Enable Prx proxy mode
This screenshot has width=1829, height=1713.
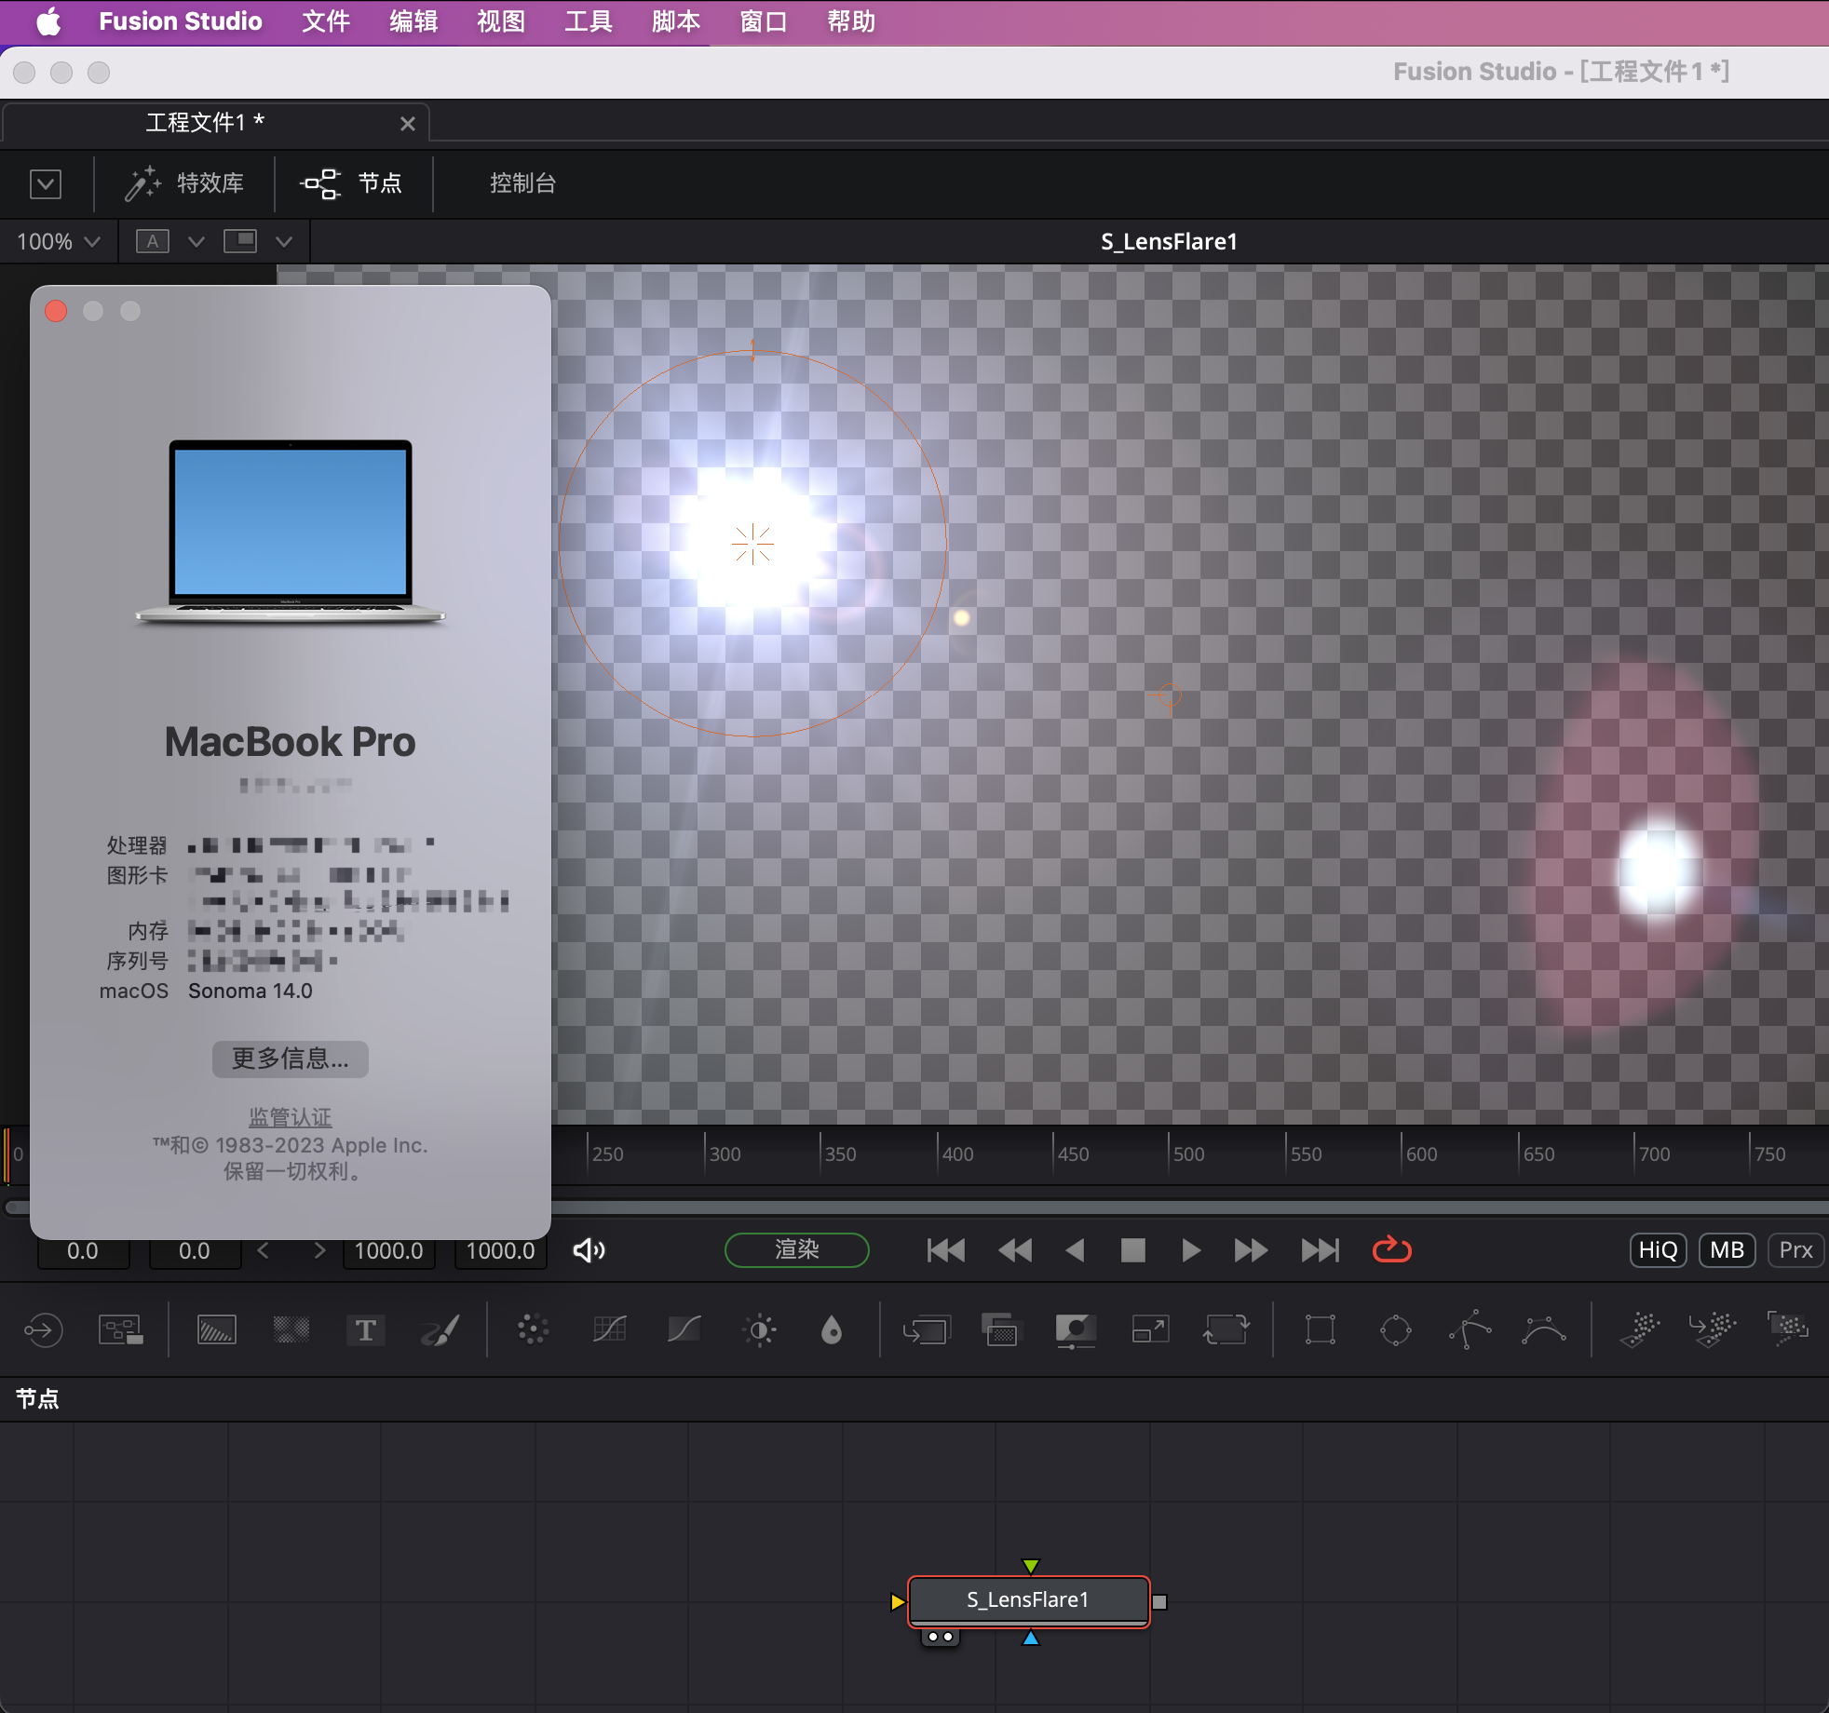pyautogui.click(x=1795, y=1250)
